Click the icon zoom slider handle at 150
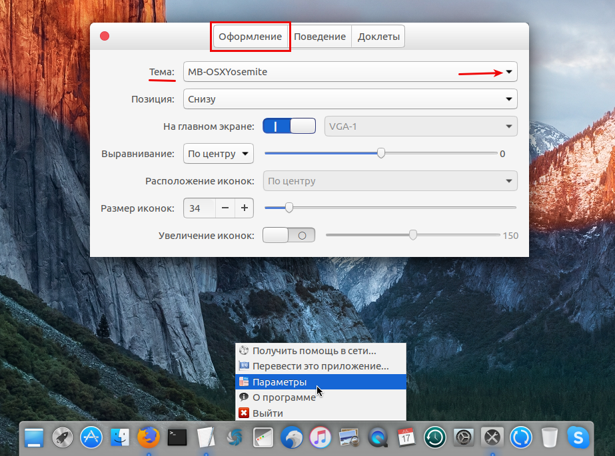This screenshot has height=456, width=615. [413, 235]
